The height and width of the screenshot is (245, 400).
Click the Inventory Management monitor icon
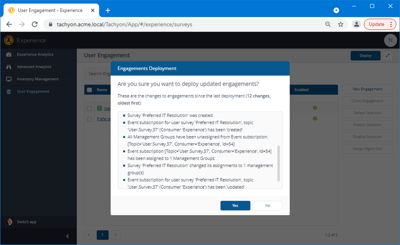point(8,79)
